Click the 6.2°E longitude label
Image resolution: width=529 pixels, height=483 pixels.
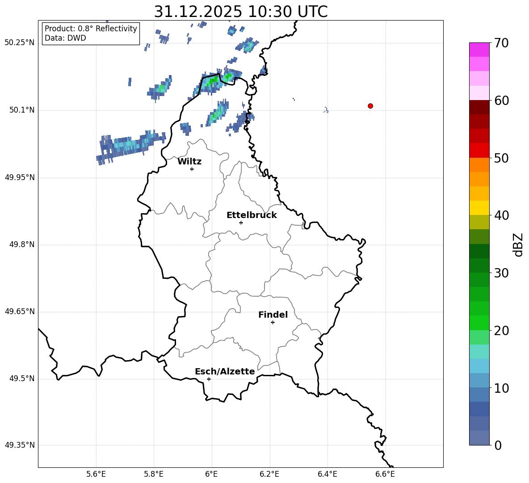[x=269, y=474]
